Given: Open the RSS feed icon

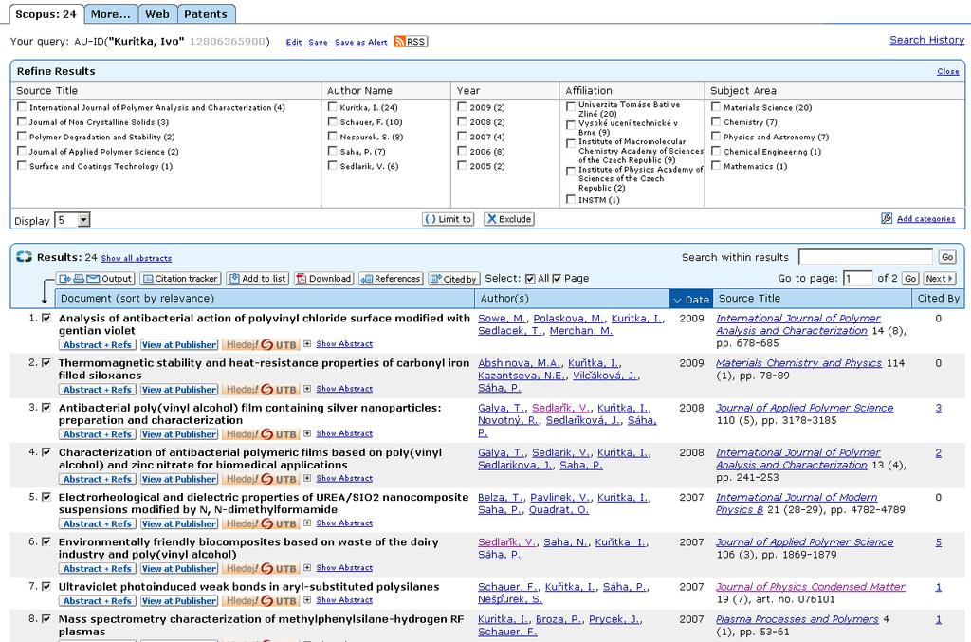Looking at the screenshot, I should click(x=411, y=42).
